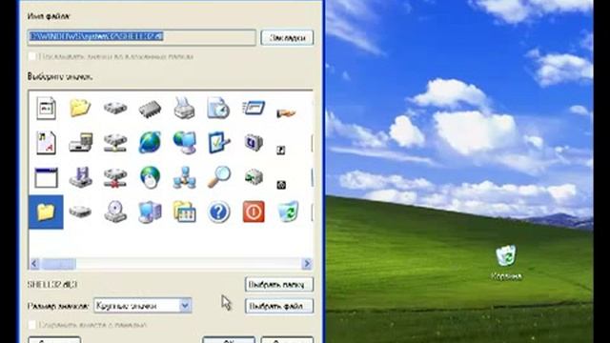The height and width of the screenshot is (343, 610).
Task: Click the icon list right scroll arrow
Action: coord(307,264)
